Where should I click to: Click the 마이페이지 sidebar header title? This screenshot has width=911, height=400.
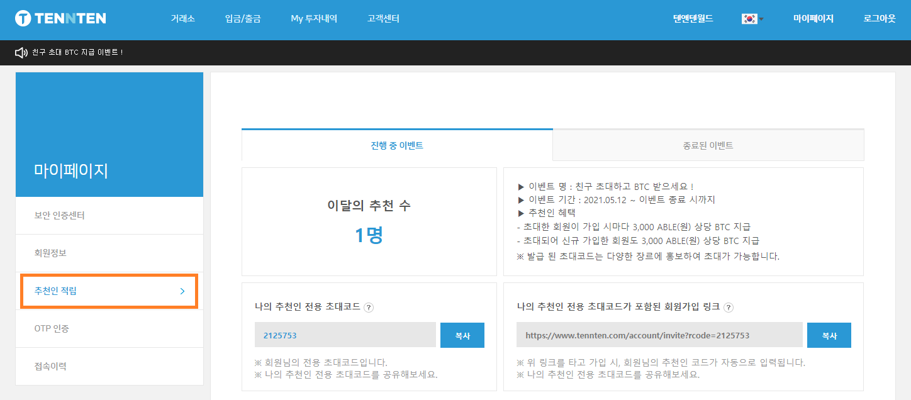[71, 170]
